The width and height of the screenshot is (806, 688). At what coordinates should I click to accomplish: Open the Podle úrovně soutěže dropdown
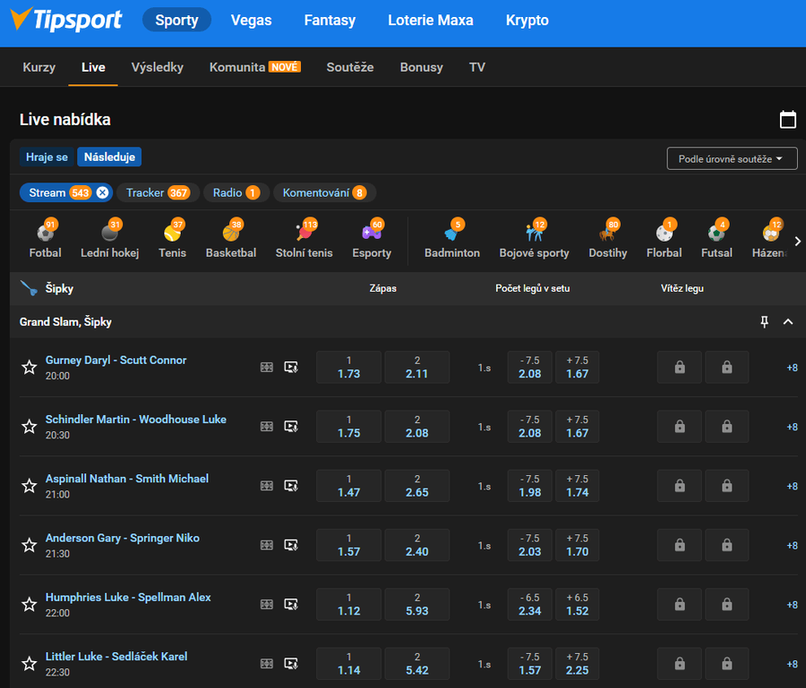(732, 158)
